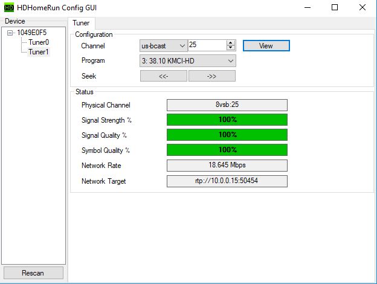Click the Configuration group heading
The height and width of the screenshot is (284, 377).
[x=94, y=34]
